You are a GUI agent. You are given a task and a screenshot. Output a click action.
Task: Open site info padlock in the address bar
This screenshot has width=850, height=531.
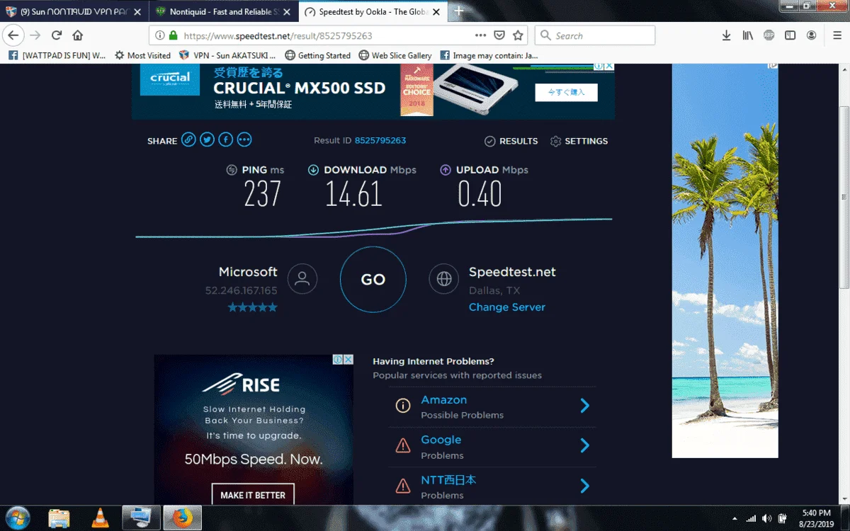click(172, 35)
